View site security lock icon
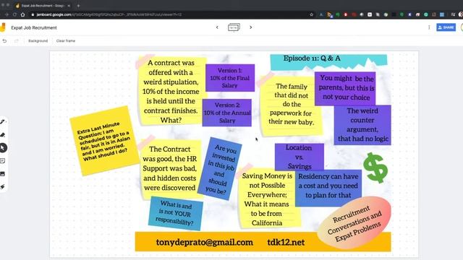Viewport: 463px width, 260px height. pyautogui.click(x=33, y=14)
